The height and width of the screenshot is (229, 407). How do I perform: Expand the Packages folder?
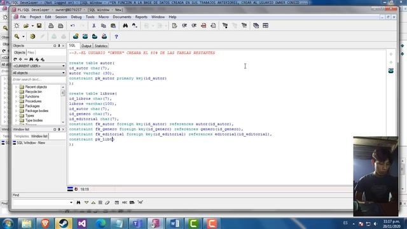16,106
